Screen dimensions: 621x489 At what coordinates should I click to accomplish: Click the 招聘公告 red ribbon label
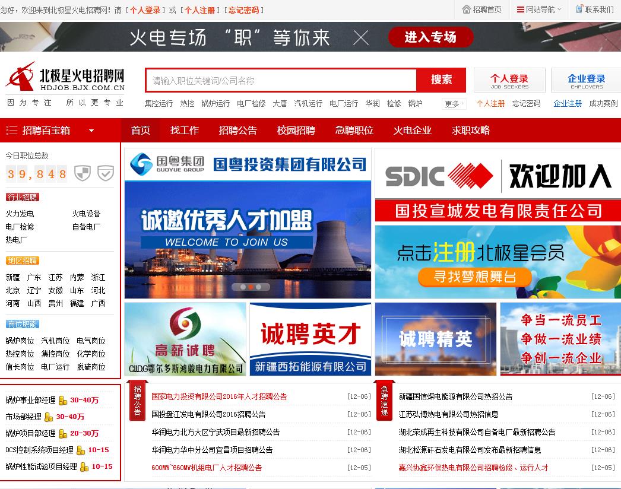[138, 401]
